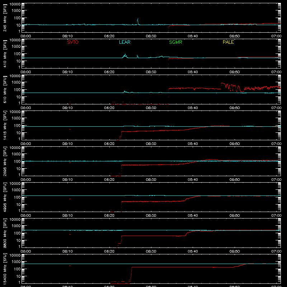Select the '610 MHz [SFU]' axis title
The width and height of the screenshot is (287, 287).
click(5, 90)
